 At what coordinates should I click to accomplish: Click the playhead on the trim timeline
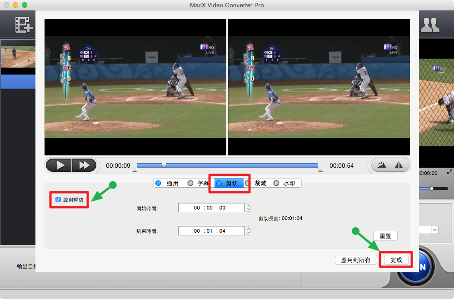click(164, 165)
